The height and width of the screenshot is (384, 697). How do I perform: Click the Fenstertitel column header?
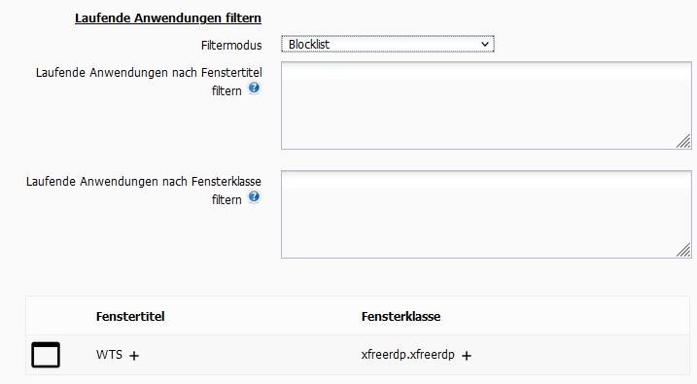pyautogui.click(x=130, y=317)
